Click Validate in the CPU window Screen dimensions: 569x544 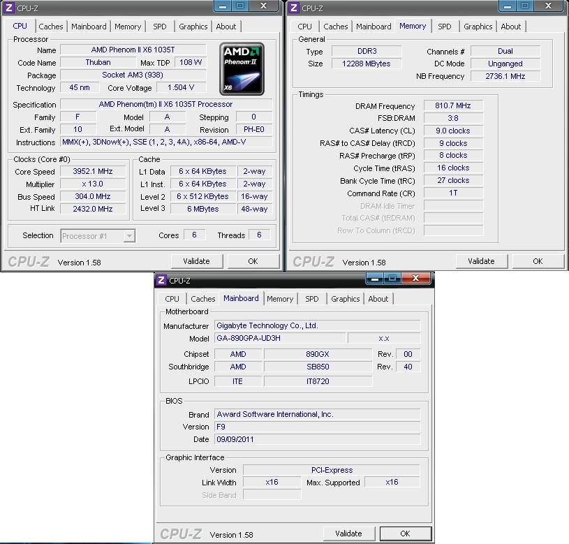tap(196, 261)
